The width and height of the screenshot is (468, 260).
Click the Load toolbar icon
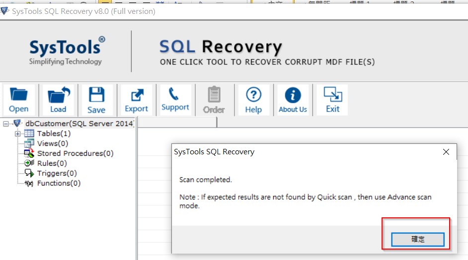58,100
